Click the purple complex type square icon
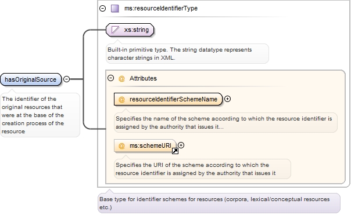 click(115, 9)
